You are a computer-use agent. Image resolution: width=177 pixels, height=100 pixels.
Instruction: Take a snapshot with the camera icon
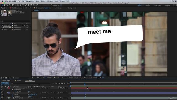(55, 78)
